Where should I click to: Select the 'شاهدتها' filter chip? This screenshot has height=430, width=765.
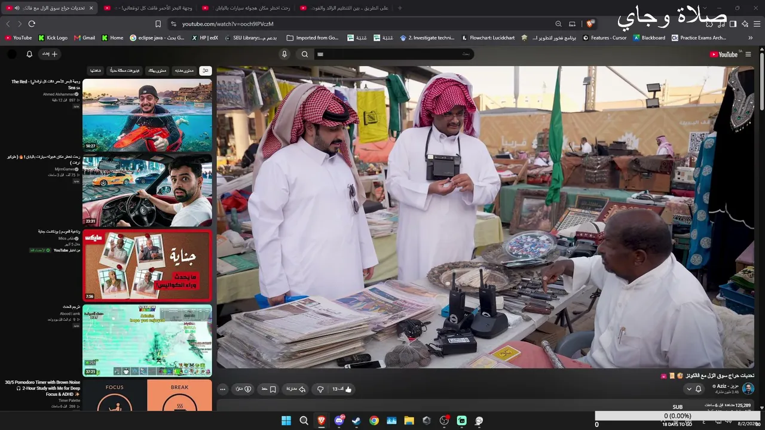point(96,70)
